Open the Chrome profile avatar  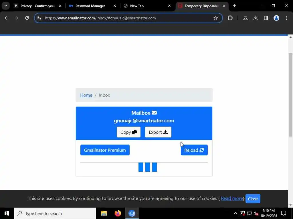(x=276, y=18)
